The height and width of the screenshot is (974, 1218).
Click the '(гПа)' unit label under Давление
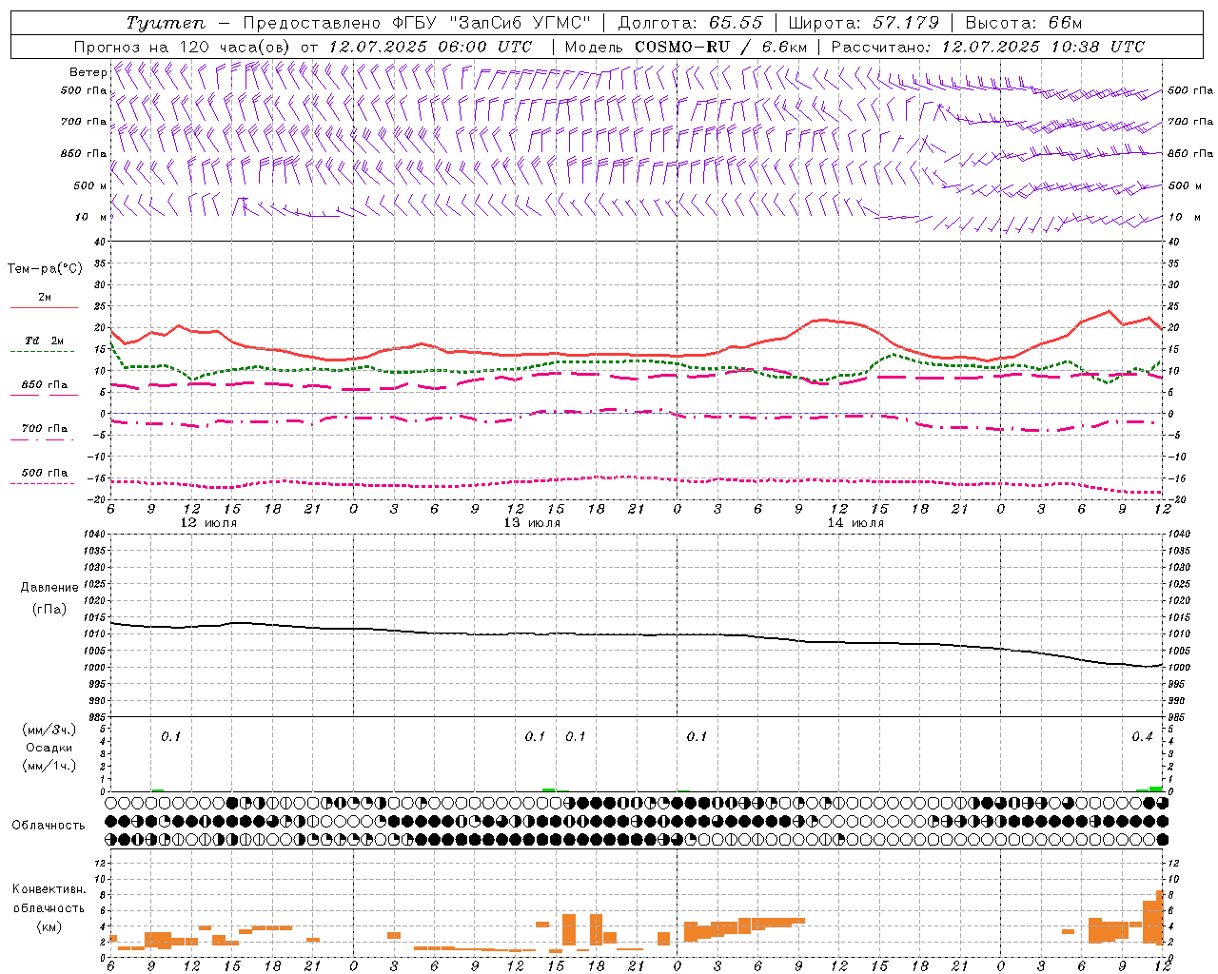[49, 609]
